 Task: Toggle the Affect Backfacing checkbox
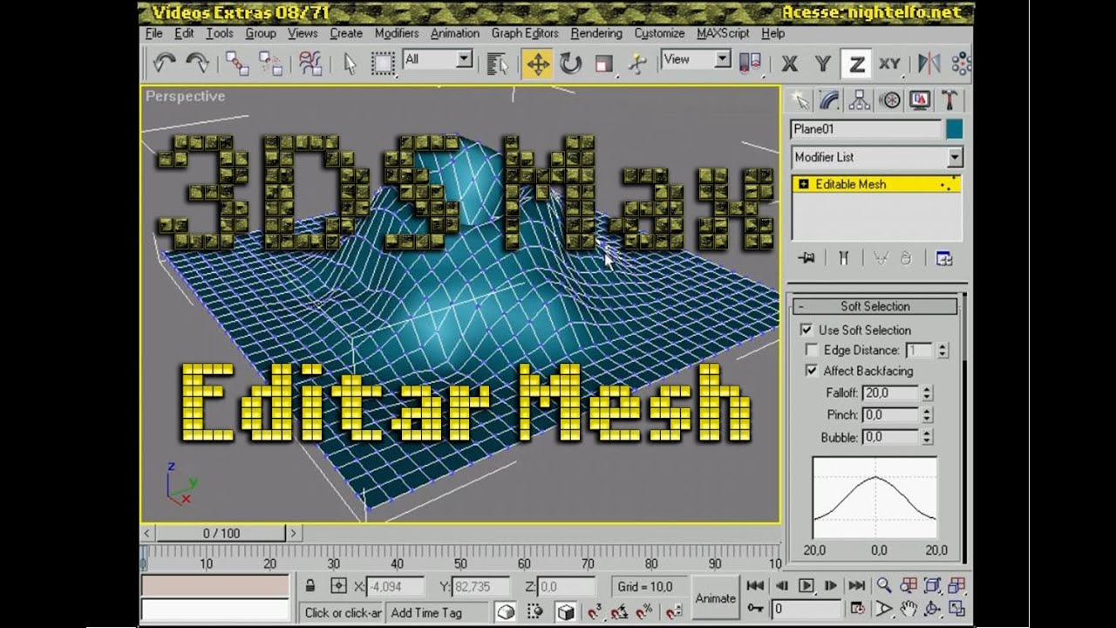click(813, 371)
